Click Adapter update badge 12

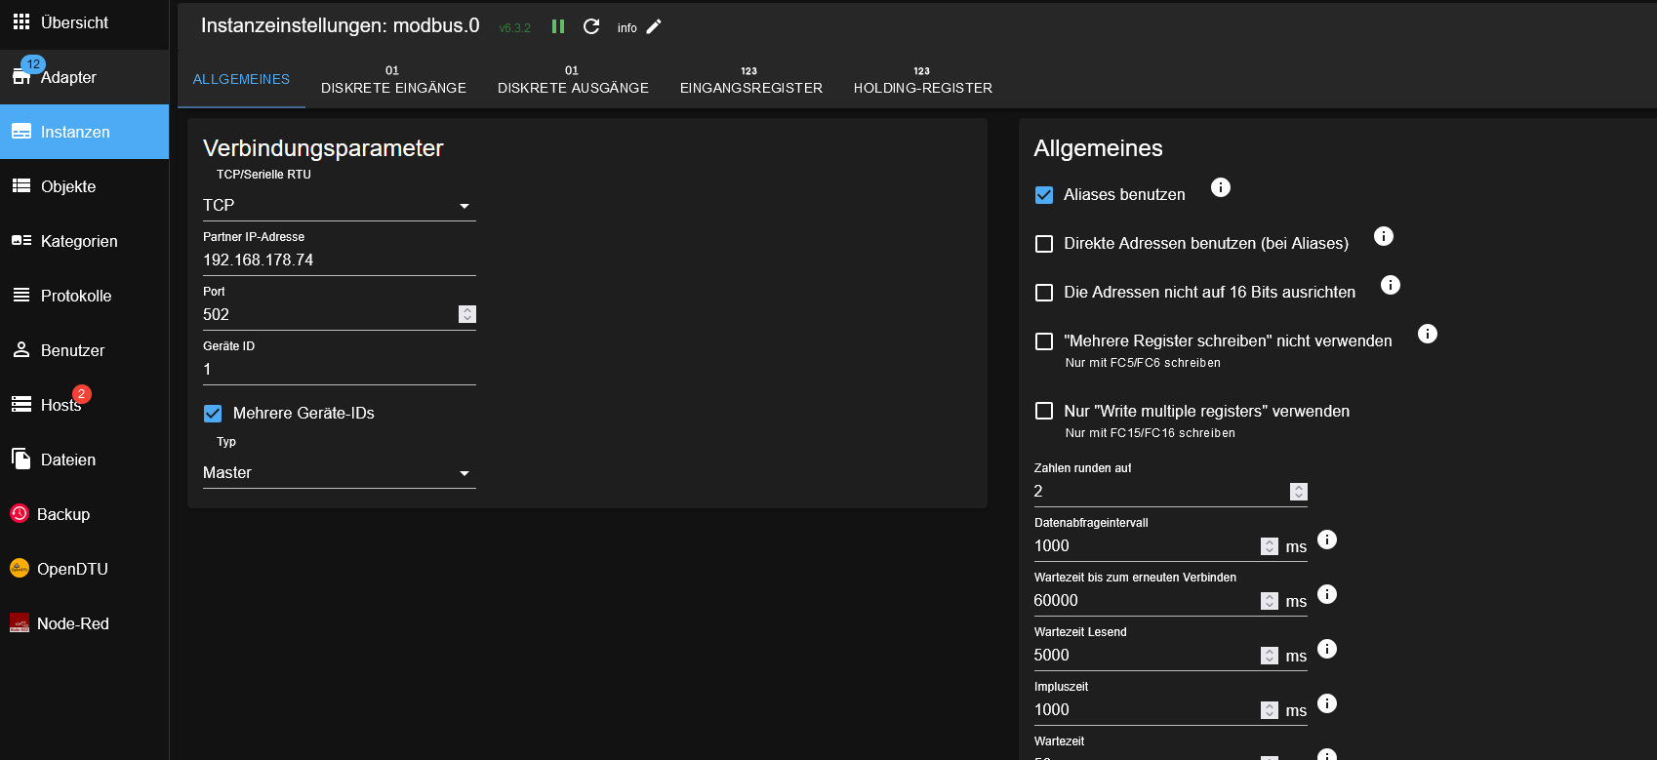click(x=33, y=64)
